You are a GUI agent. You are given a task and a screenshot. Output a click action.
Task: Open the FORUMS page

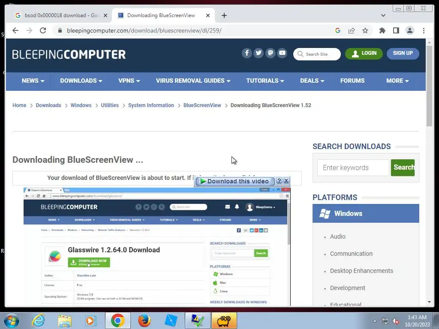(352, 81)
